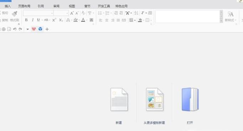Expand the bullet list dropdown arrow
243x131 pixels.
[x=104, y=13]
